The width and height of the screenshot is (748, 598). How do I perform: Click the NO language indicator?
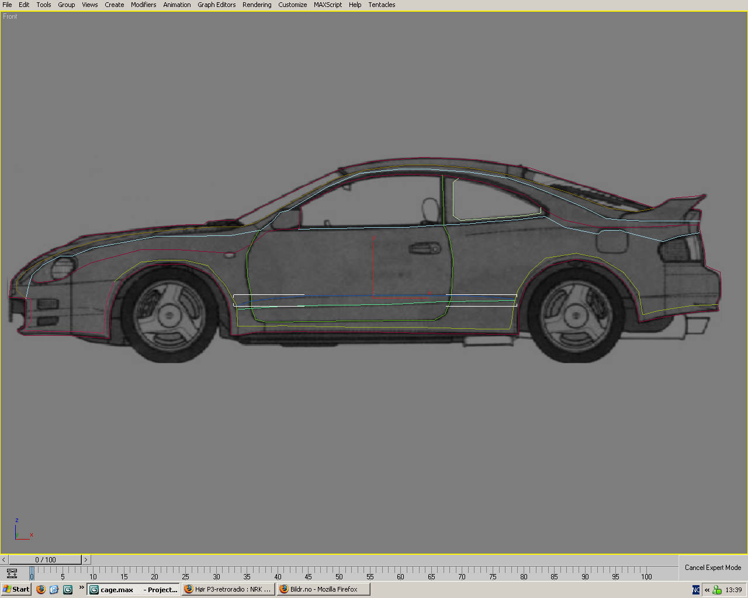click(696, 590)
